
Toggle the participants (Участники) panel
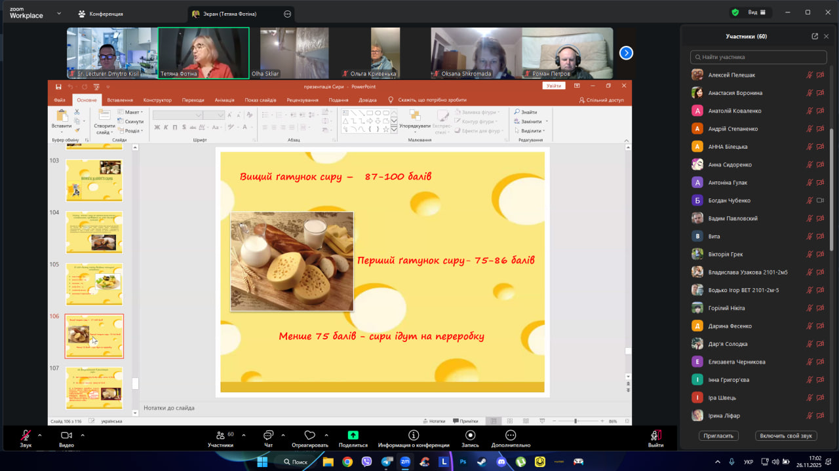(220, 436)
